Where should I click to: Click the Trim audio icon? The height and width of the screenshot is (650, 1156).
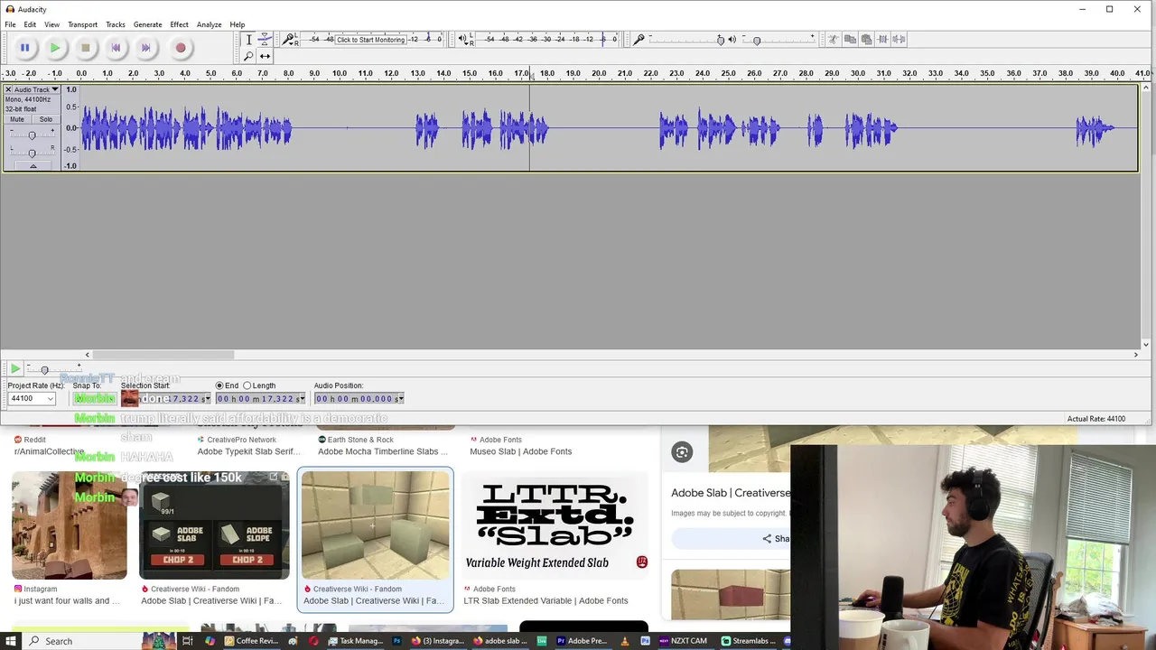[x=883, y=40]
